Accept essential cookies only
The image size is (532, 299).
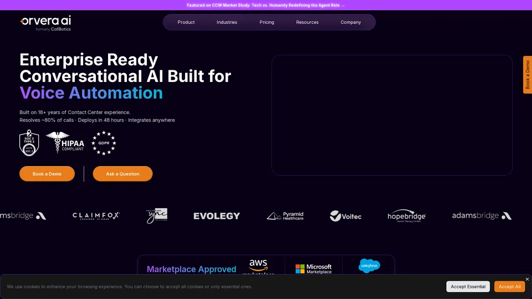point(468,286)
